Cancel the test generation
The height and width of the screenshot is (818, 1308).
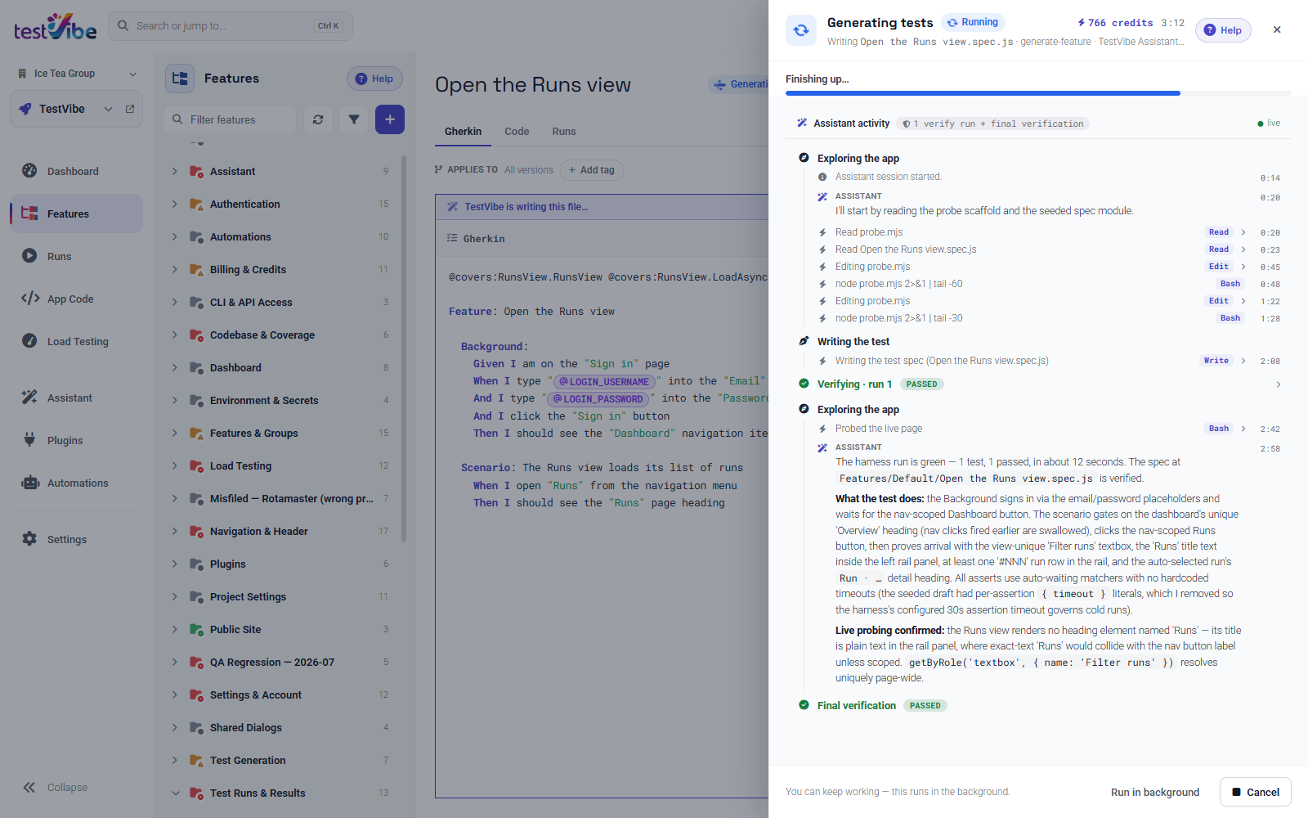coord(1256,792)
